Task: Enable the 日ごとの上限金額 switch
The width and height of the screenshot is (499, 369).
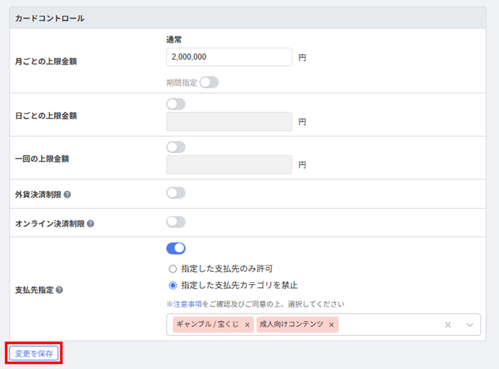Action: pos(176,104)
